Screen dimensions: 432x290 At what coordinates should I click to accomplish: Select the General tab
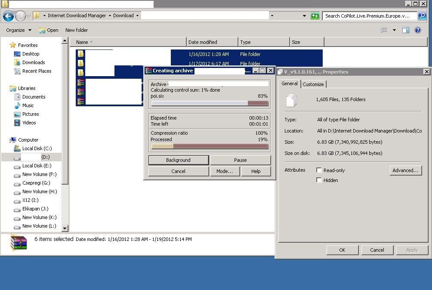point(289,84)
